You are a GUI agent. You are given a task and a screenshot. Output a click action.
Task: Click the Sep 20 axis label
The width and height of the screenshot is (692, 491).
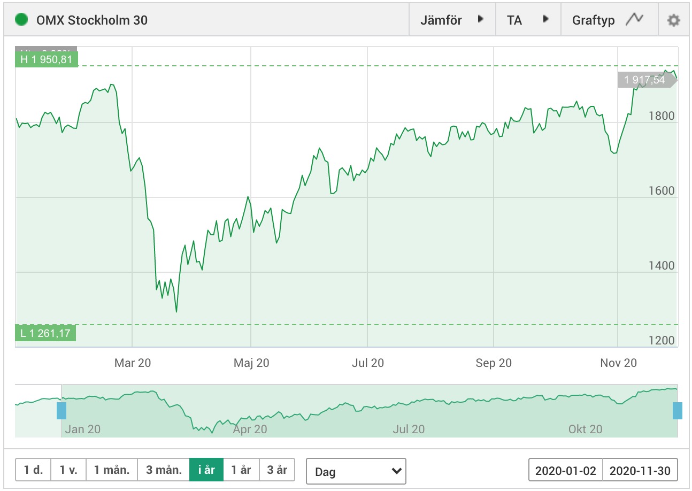pos(494,363)
